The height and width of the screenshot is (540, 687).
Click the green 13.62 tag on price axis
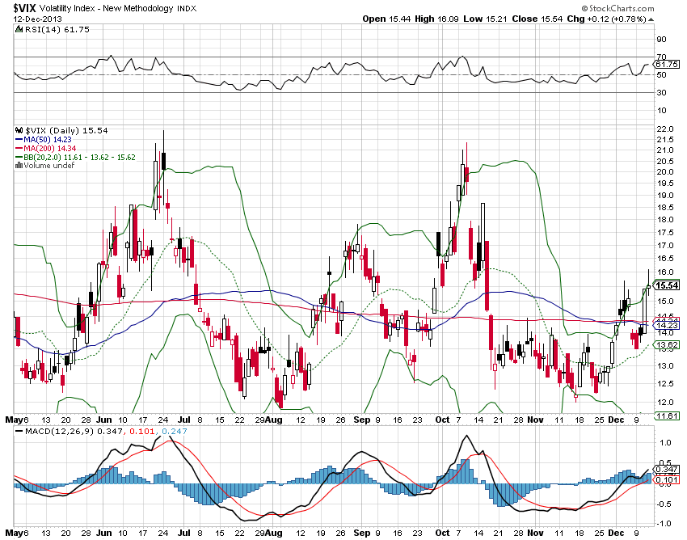667,344
